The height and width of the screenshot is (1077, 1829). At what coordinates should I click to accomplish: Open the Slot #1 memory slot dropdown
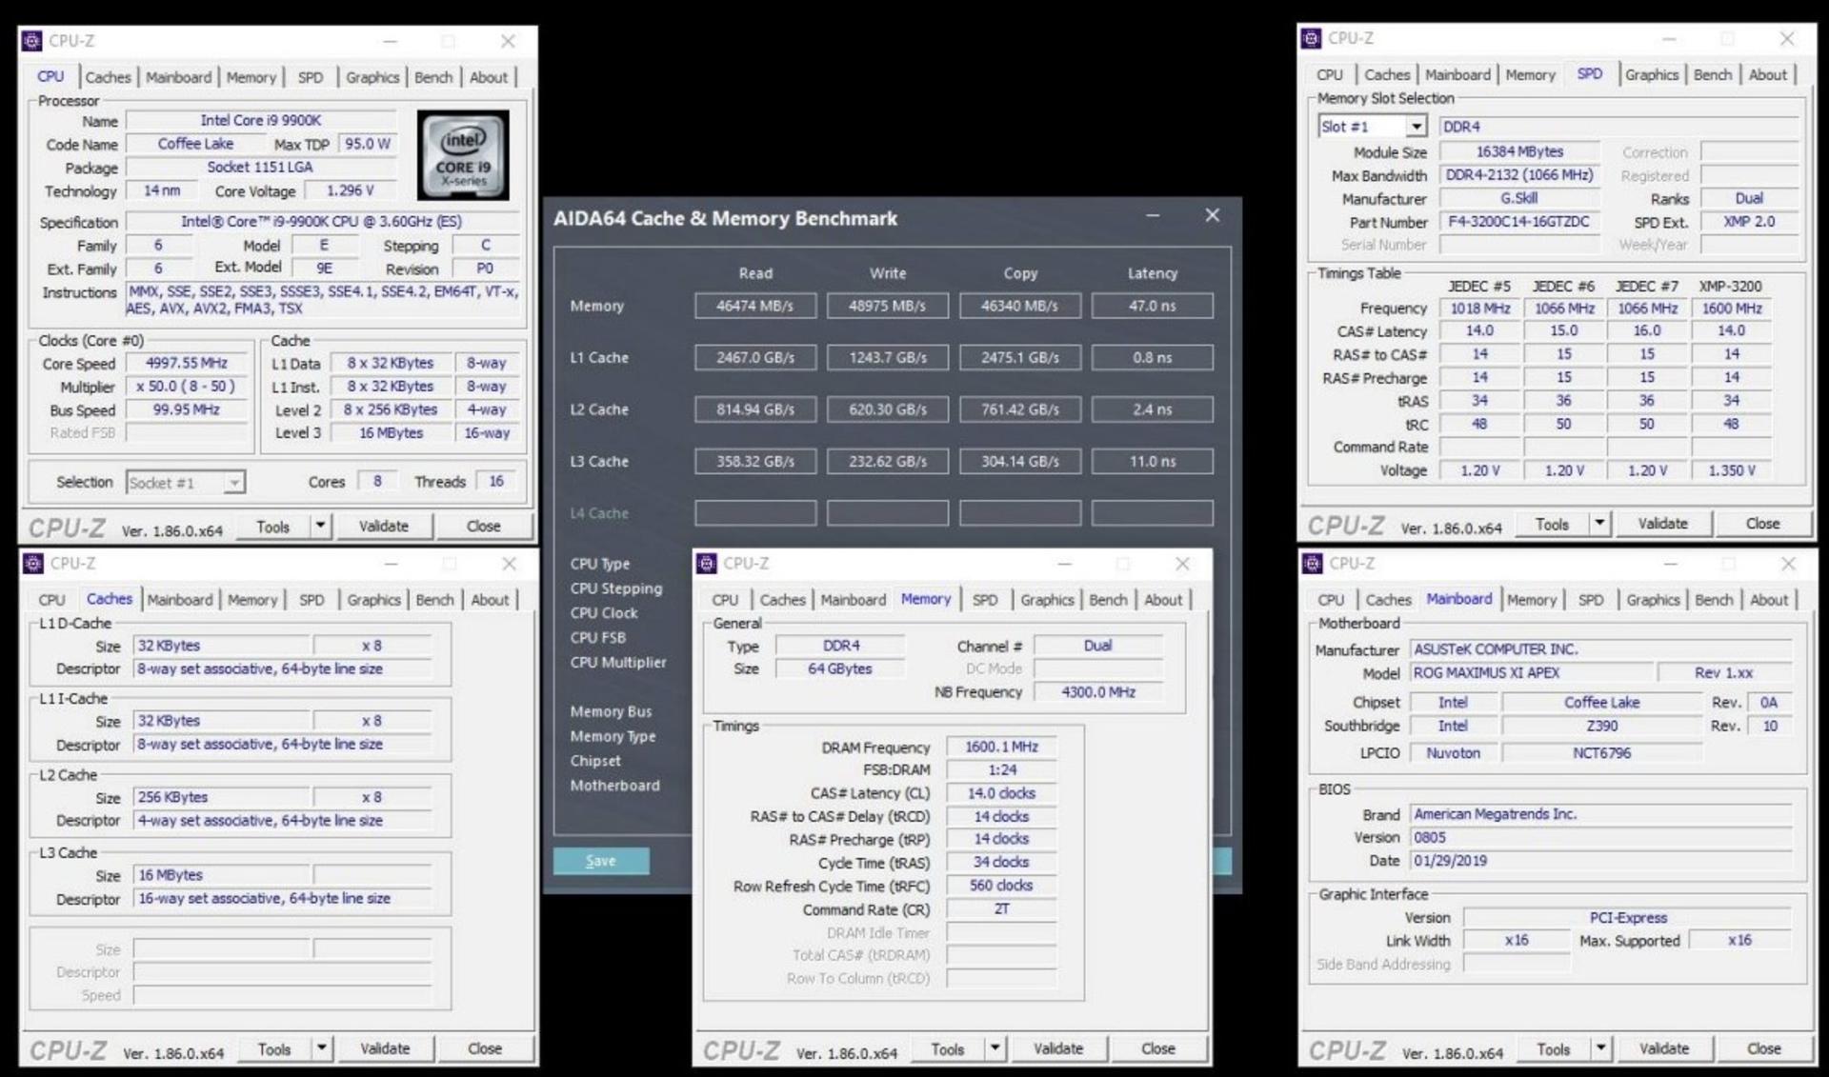[x=1417, y=127]
